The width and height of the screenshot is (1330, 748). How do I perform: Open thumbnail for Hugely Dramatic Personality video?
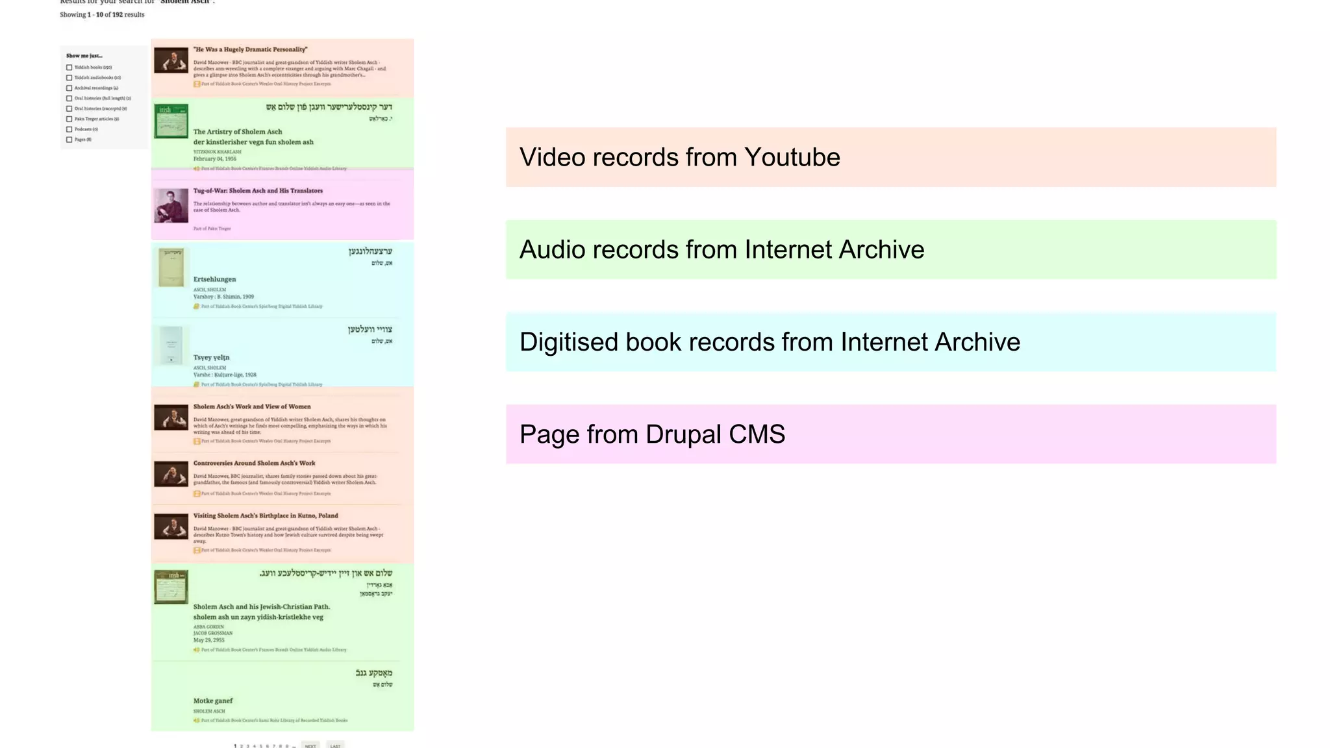click(171, 60)
